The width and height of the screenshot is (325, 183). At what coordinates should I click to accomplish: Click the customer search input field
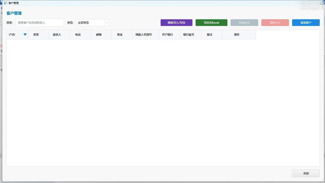[x=40, y=23]
